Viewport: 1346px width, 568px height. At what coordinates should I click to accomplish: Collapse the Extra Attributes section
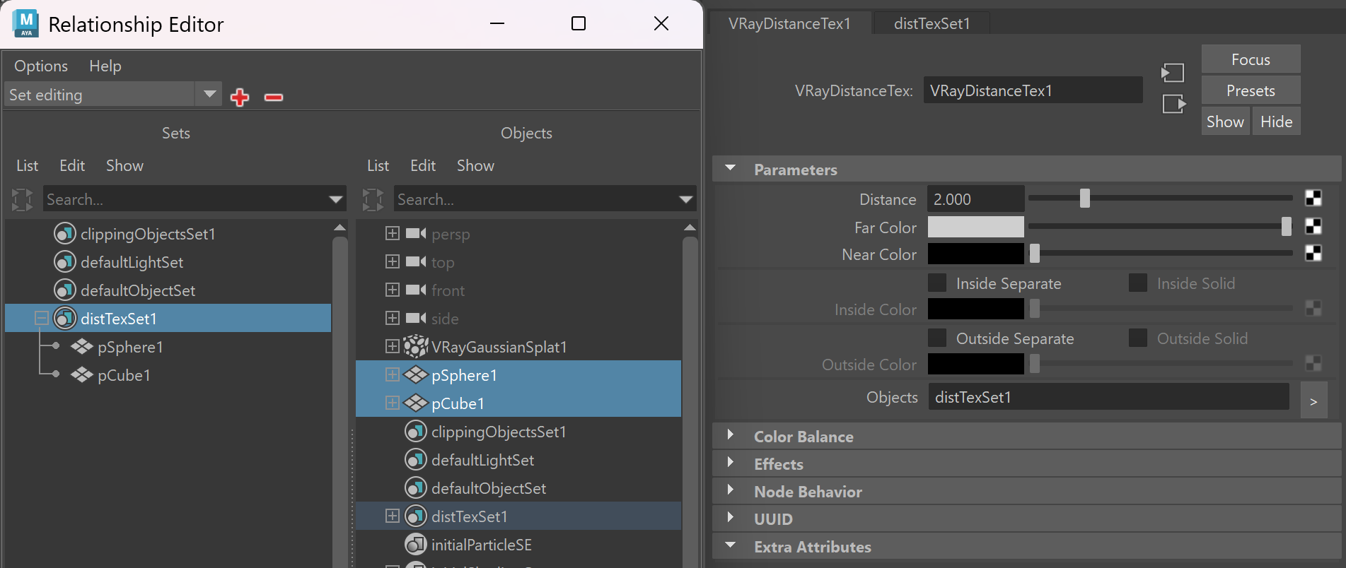[731, 545]
